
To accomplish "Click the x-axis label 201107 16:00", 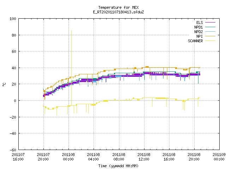I will (x=18, y=157).
